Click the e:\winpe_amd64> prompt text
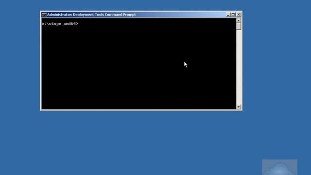 (x=60, y=24)
